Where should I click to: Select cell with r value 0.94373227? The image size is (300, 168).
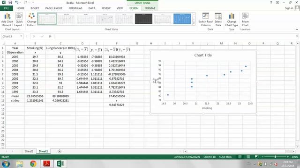tap(117, 105)
